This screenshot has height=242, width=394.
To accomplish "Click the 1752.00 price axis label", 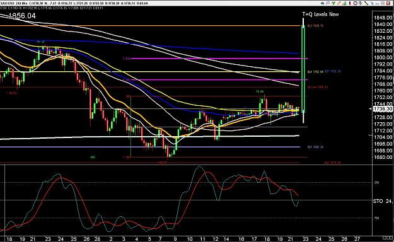I will [383, 97].
